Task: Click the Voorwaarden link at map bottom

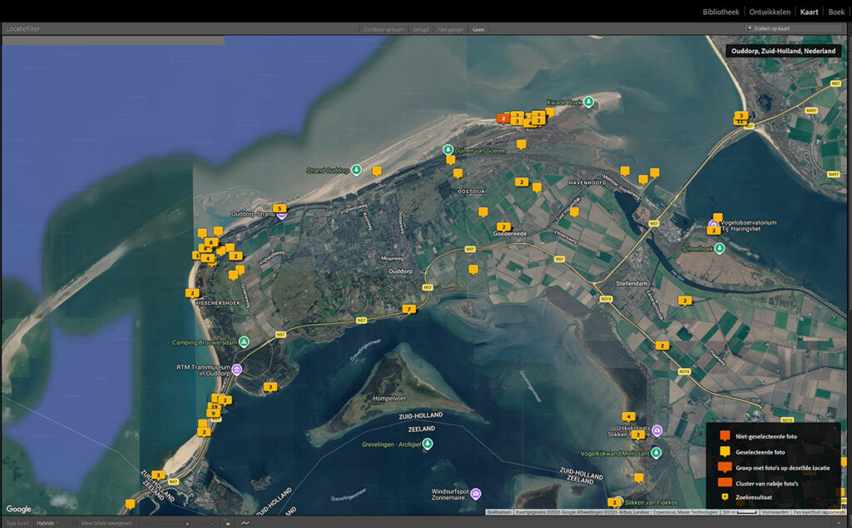Action: (x=775, y=512)
